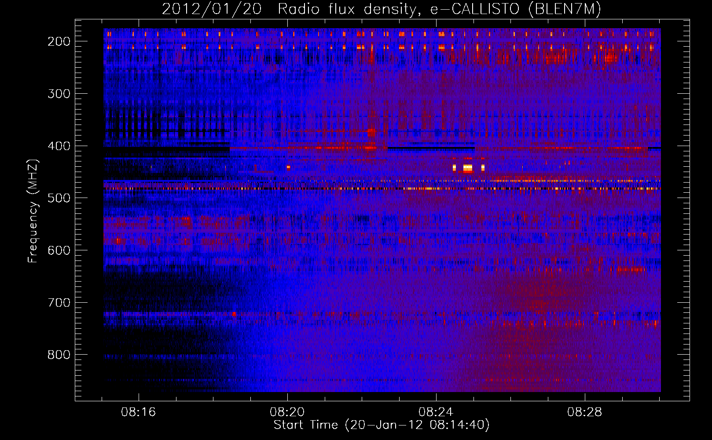Click the 'Start Time (20-Jan-12 08:14:40)' label
This screenshot has height=440, width=712.
(382, 425)
